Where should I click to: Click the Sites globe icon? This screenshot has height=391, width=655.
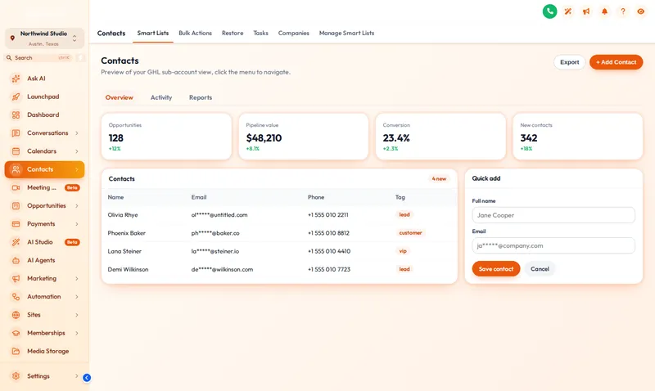pyautogui.click(x=16, y=315)
